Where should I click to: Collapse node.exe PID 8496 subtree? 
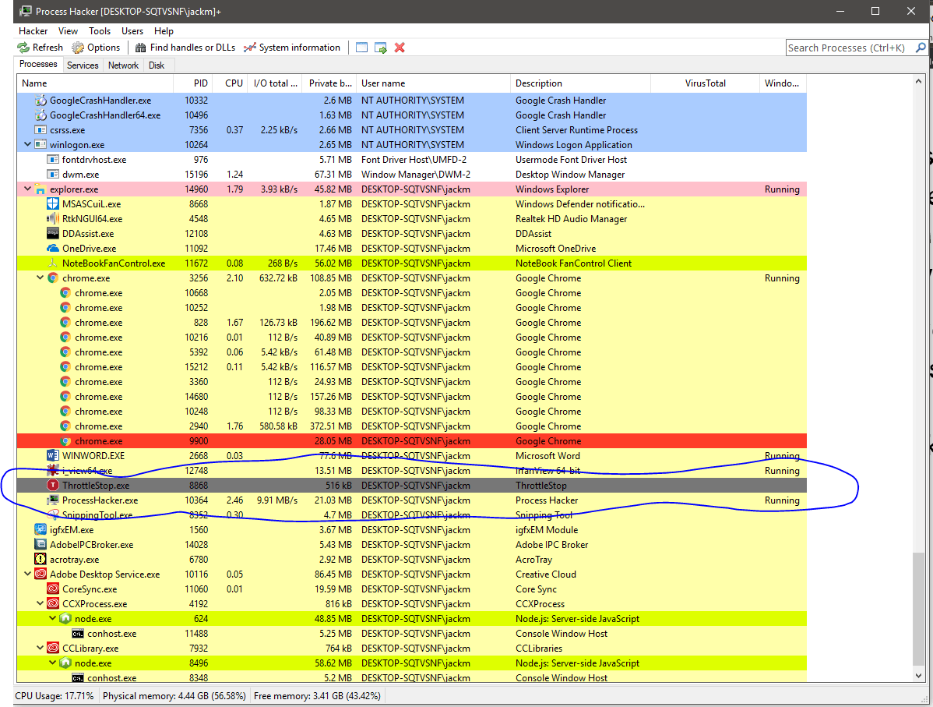[x=52, y=663]
